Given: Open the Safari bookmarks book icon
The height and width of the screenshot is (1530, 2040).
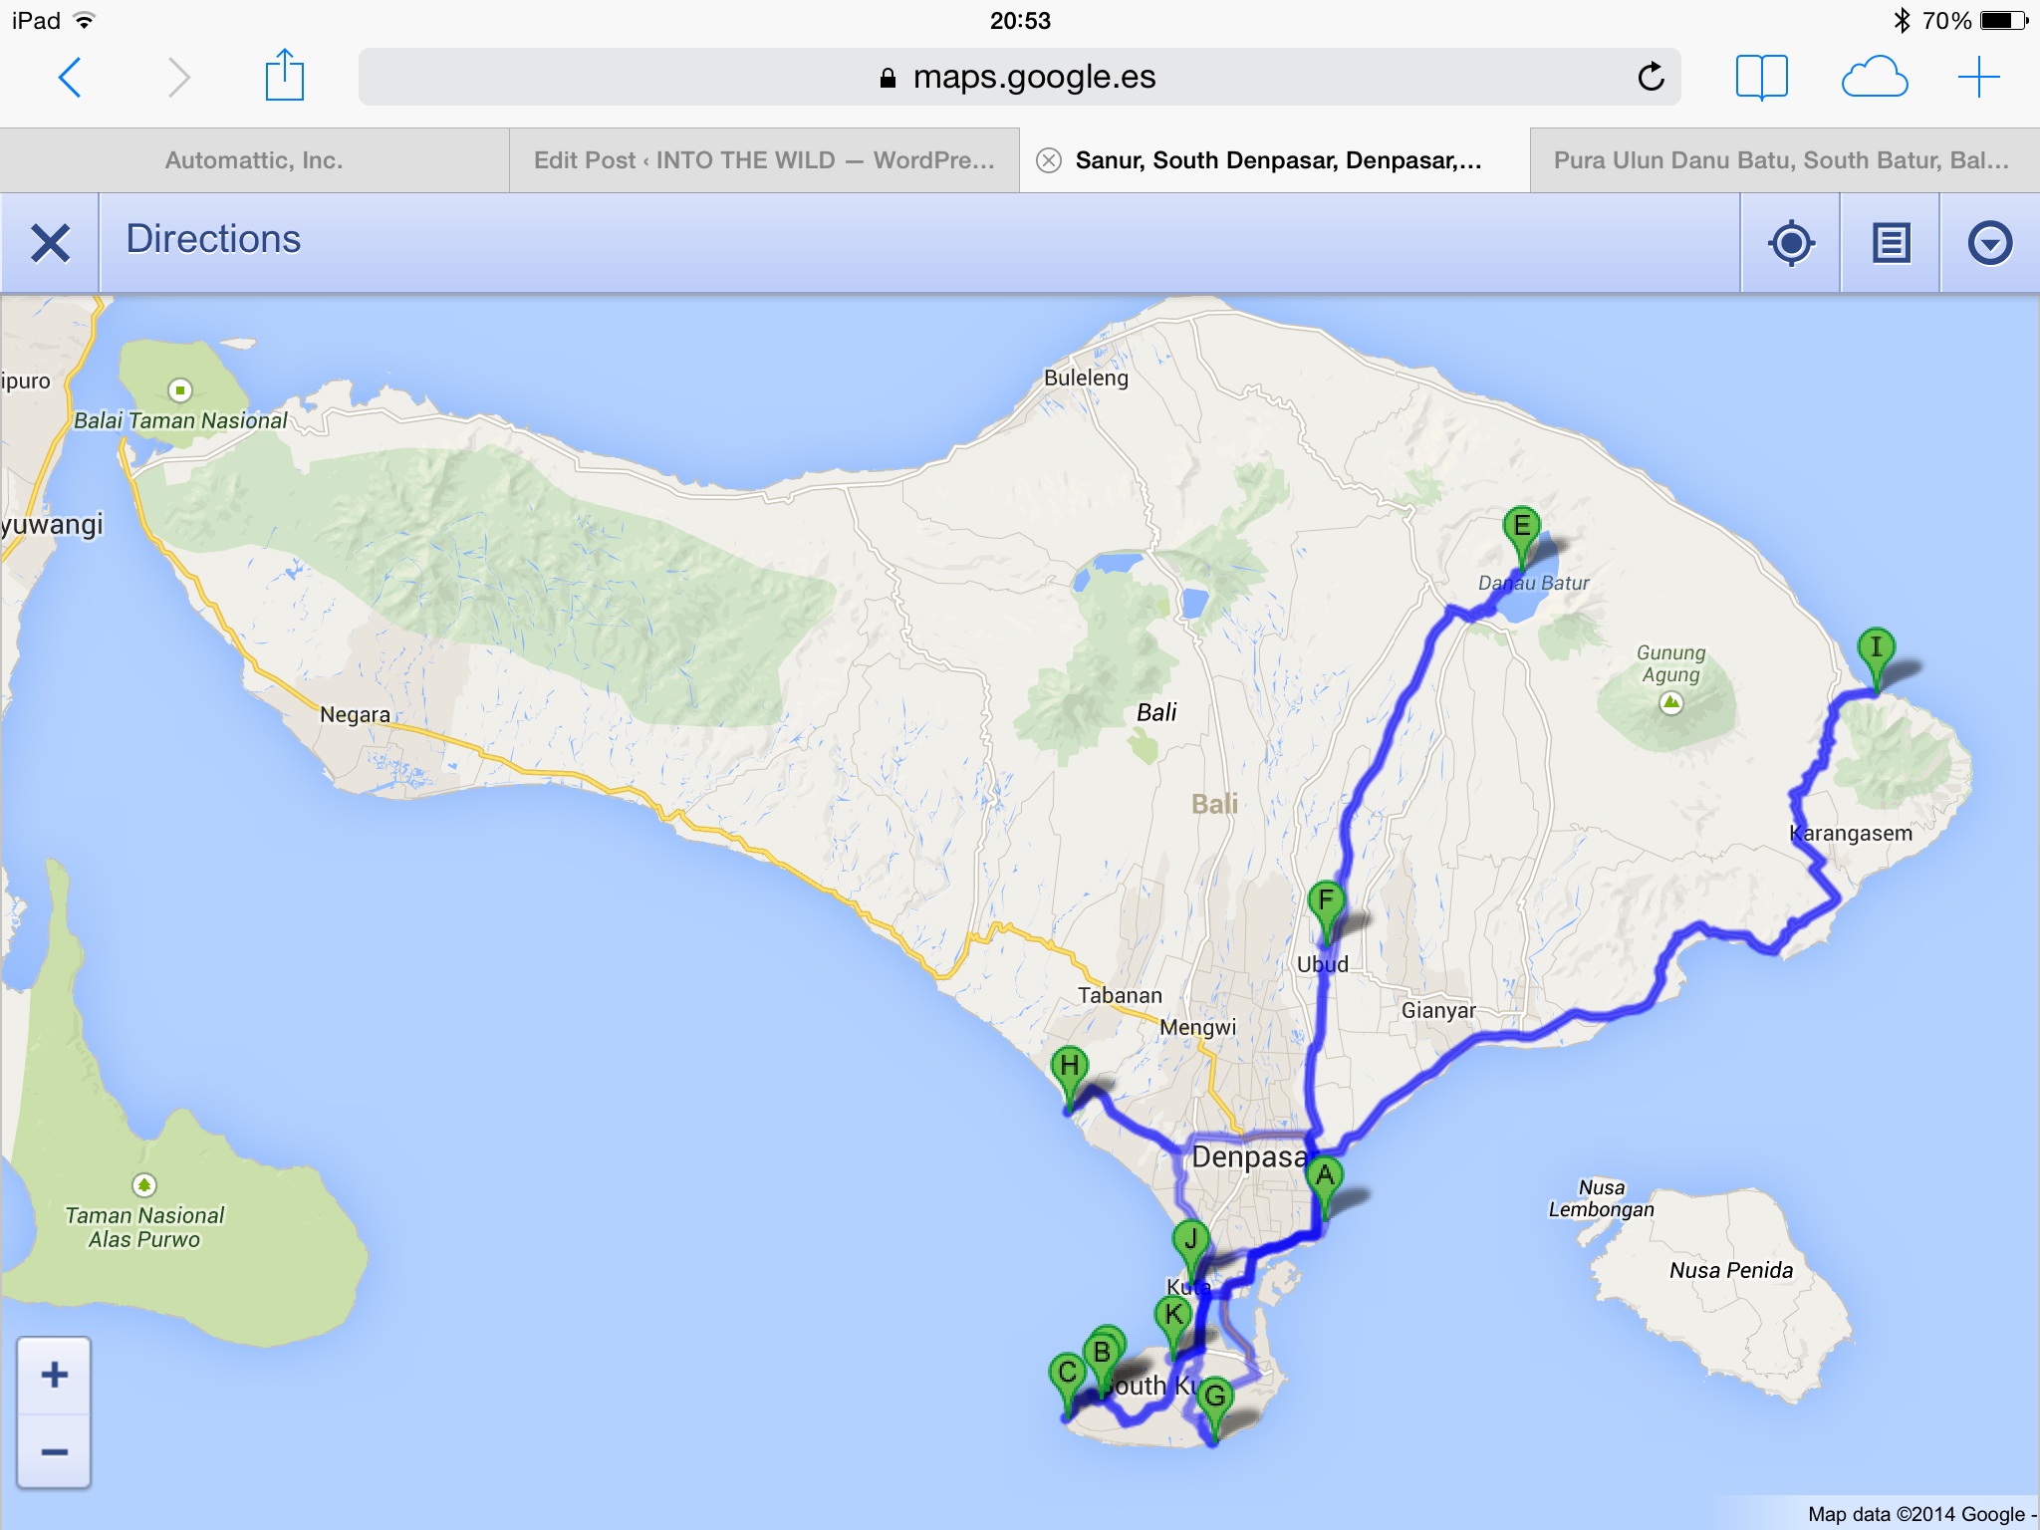Looking at the screenshot, I should click(1761, 77).
